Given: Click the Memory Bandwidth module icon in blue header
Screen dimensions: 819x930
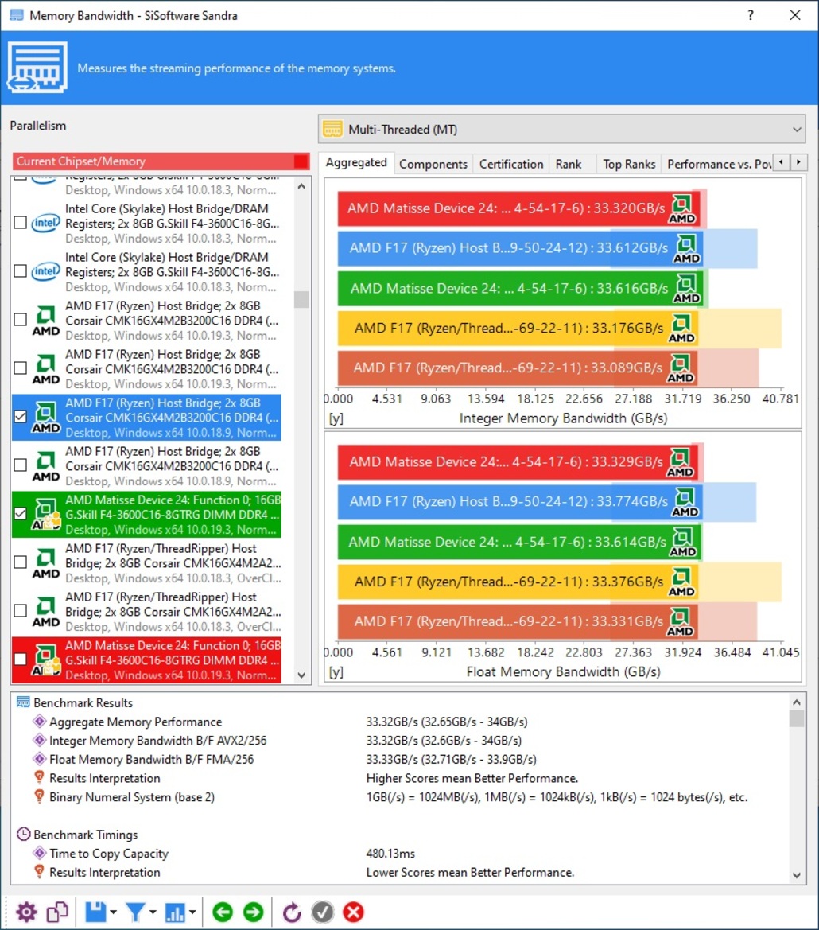Looking at the screenshot, I should tap(37, 68).
